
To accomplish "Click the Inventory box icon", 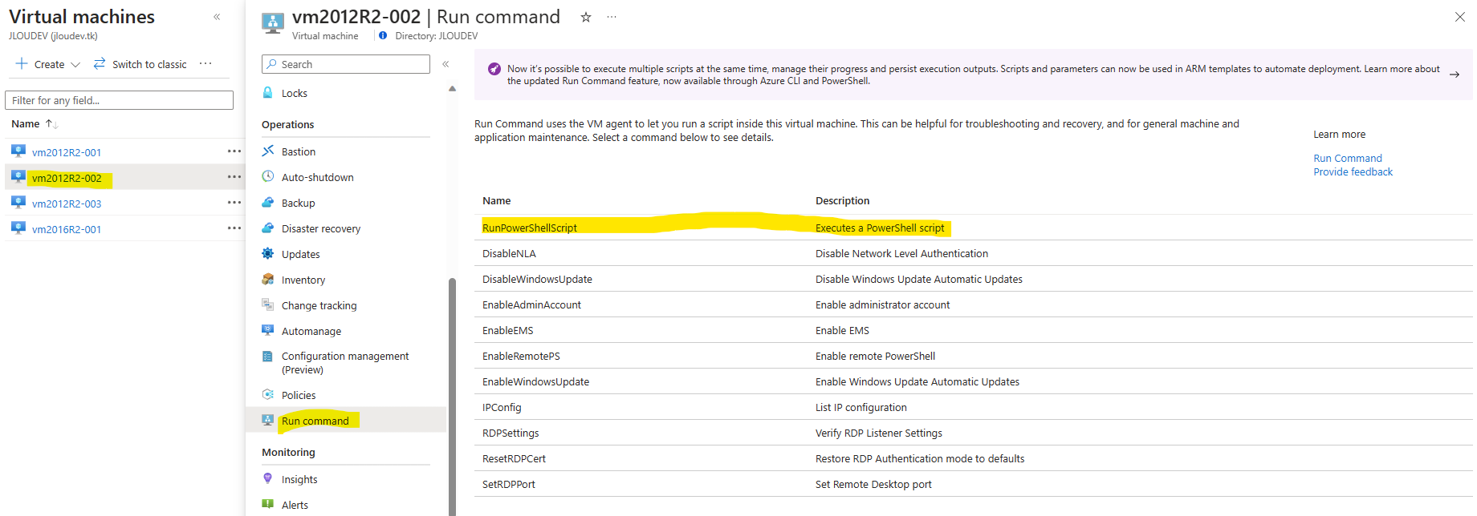I will [x=268, y=280].
